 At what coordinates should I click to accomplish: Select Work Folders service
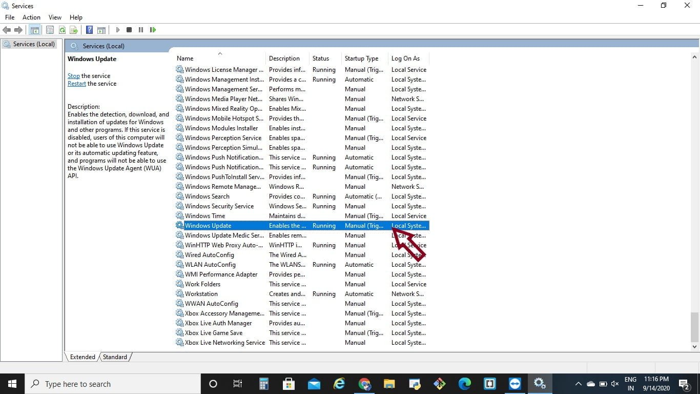pos(302,284)
